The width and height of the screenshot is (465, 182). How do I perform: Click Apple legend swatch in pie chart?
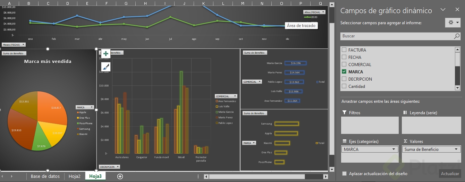click(x=78, y=112)
